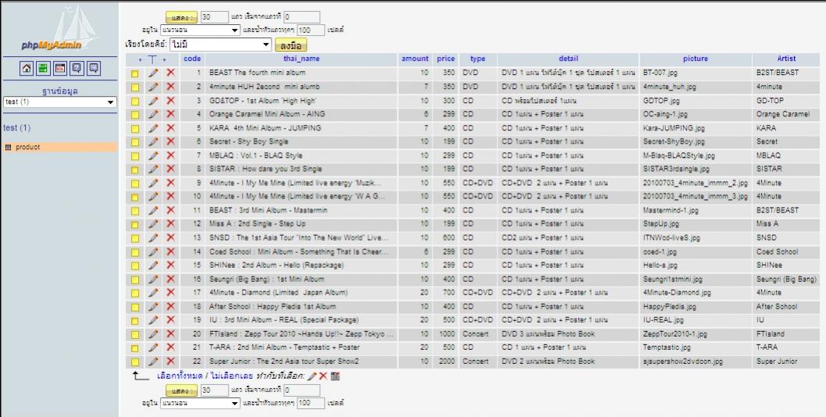Edit the GD&TOP 1st Album row

click(153, 100)
